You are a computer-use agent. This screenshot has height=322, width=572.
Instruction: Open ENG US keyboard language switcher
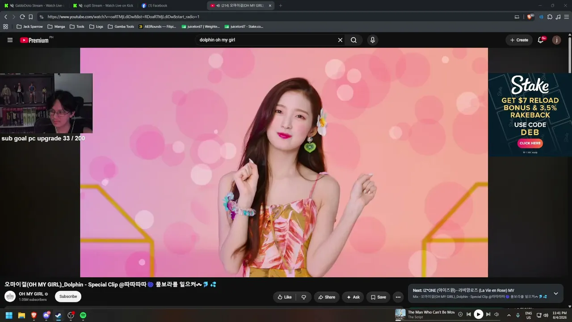(x=529, y=315)
